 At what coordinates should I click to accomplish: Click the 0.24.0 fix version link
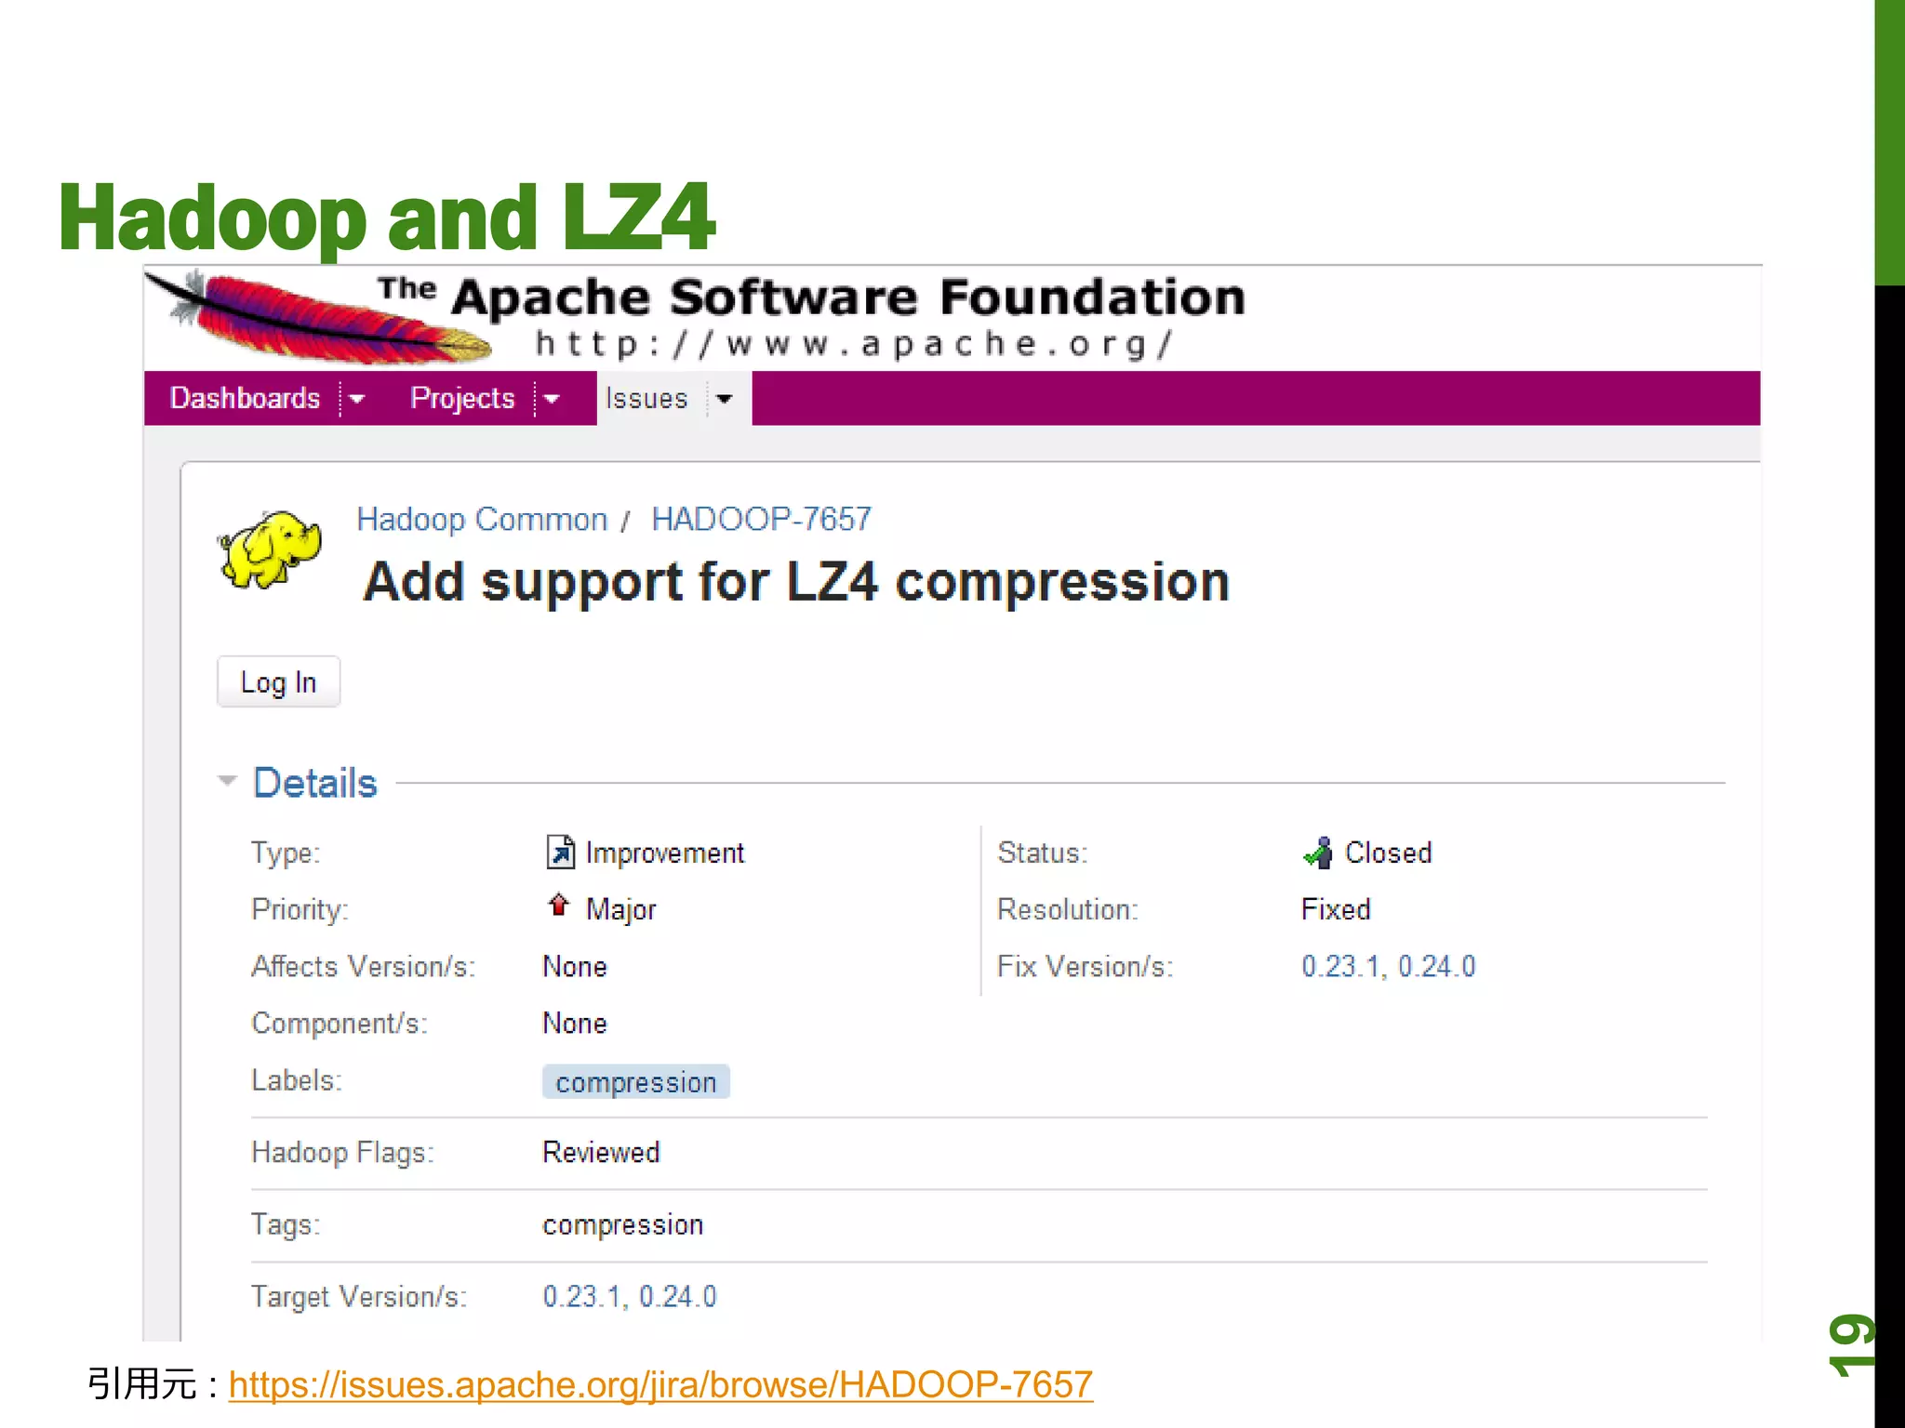tap(1436, 966)
